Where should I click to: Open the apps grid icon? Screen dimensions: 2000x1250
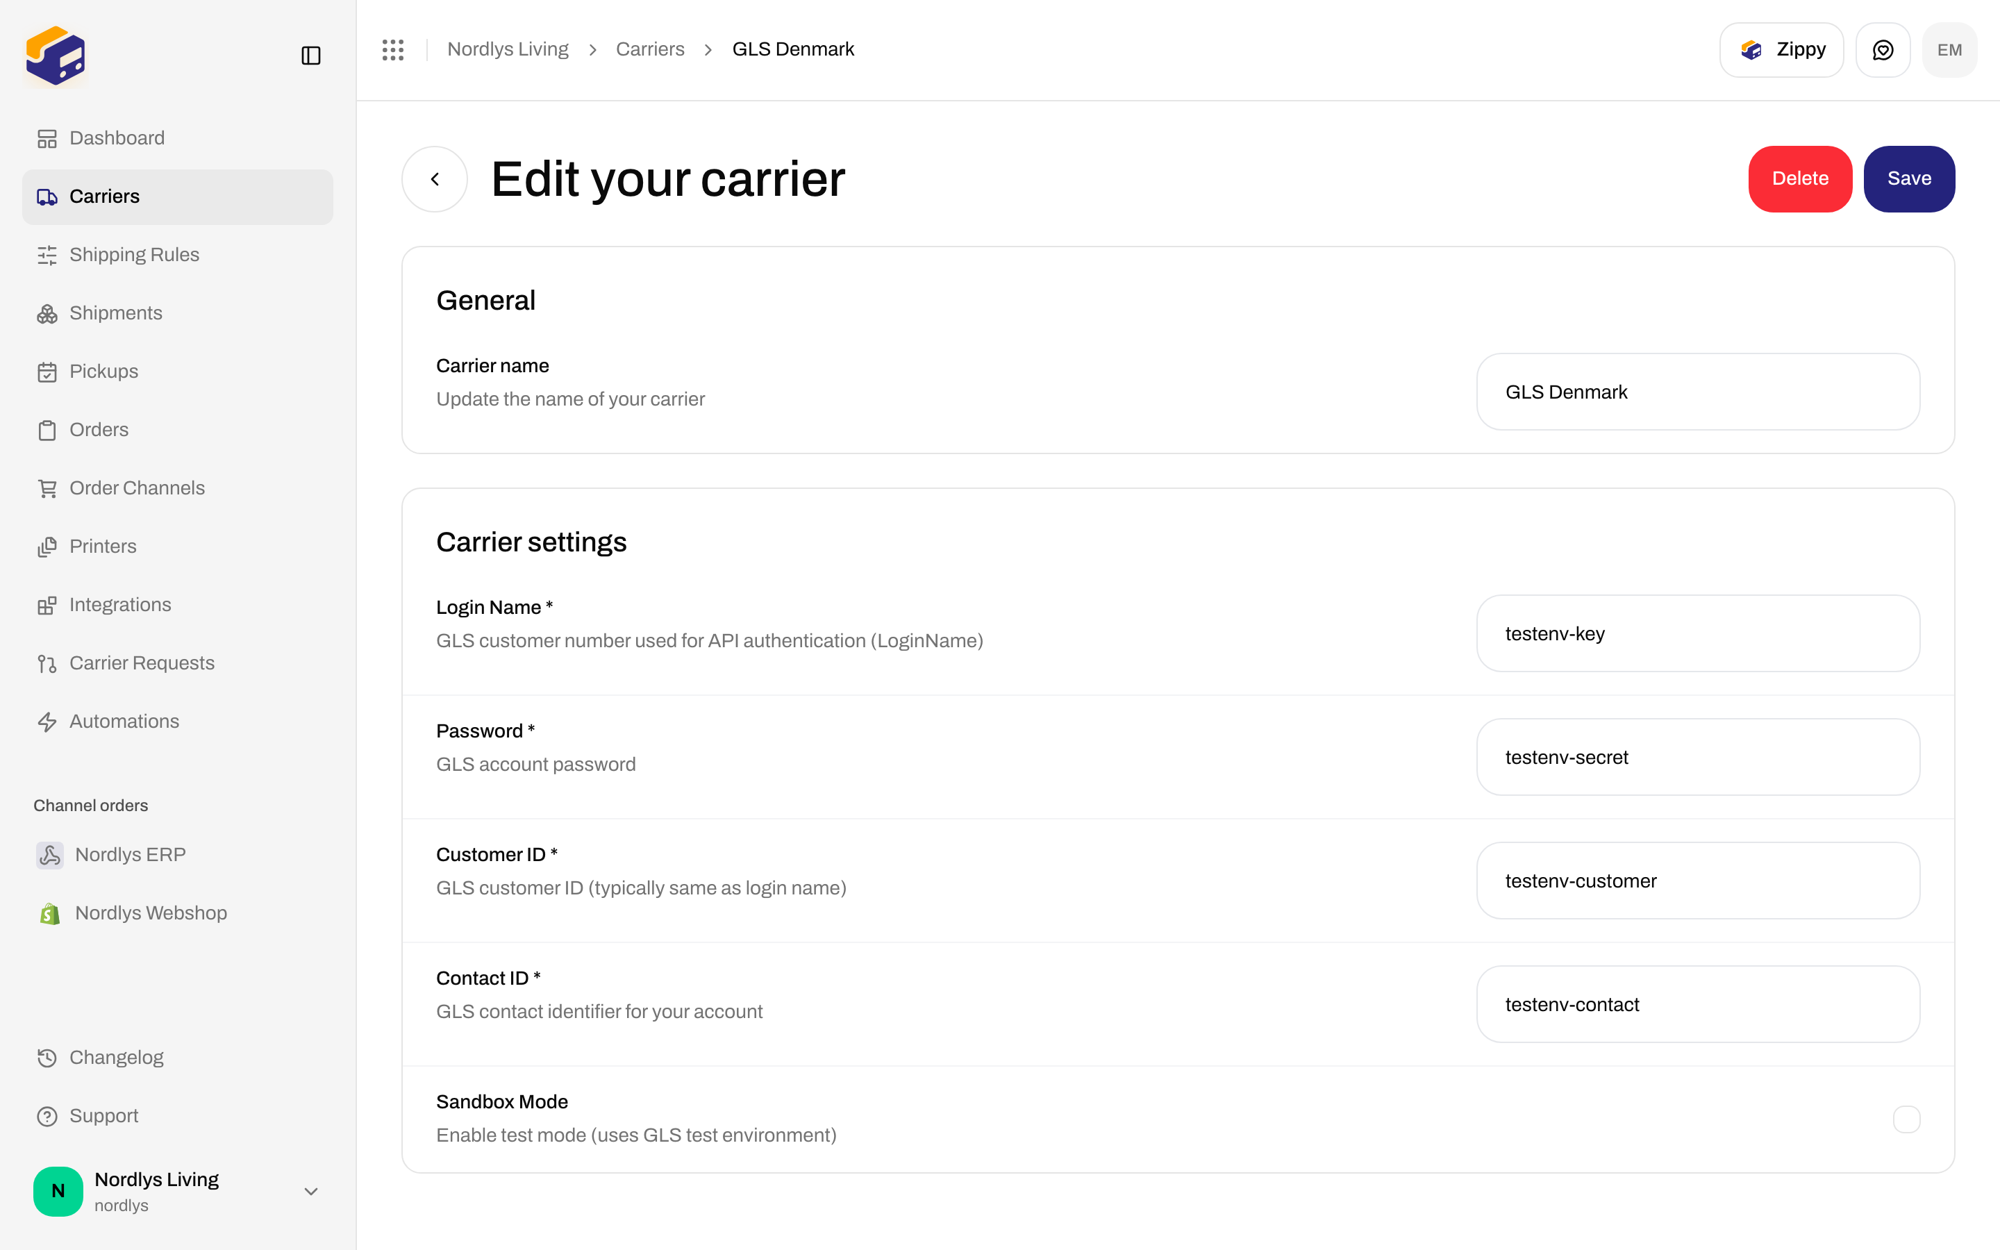pyautogui.click(x=393, y=49)
